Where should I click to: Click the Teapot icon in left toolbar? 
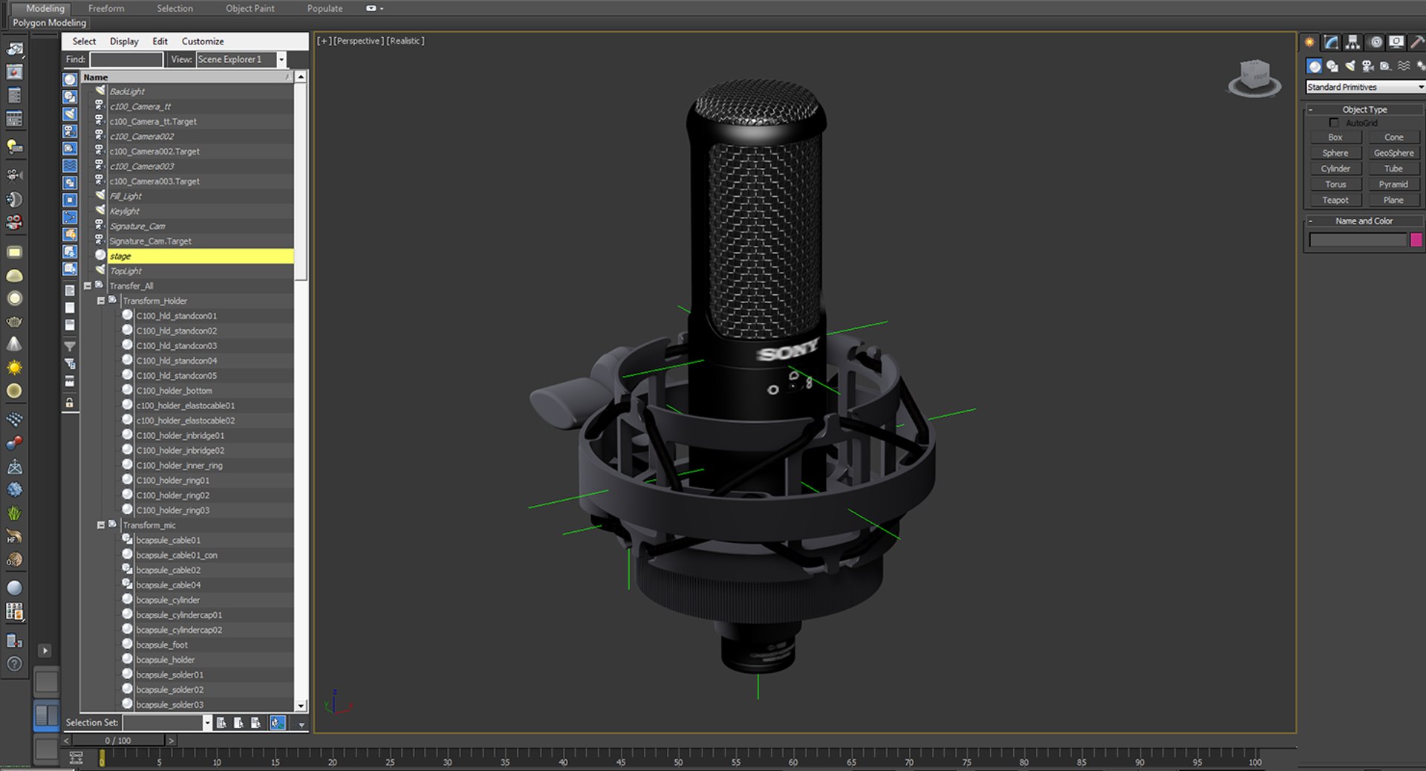14,322
